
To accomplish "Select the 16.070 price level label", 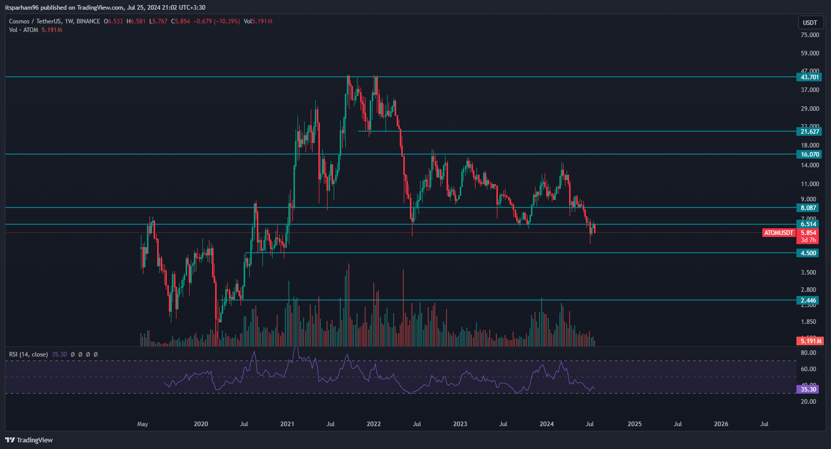I will (x=809, y=155).
